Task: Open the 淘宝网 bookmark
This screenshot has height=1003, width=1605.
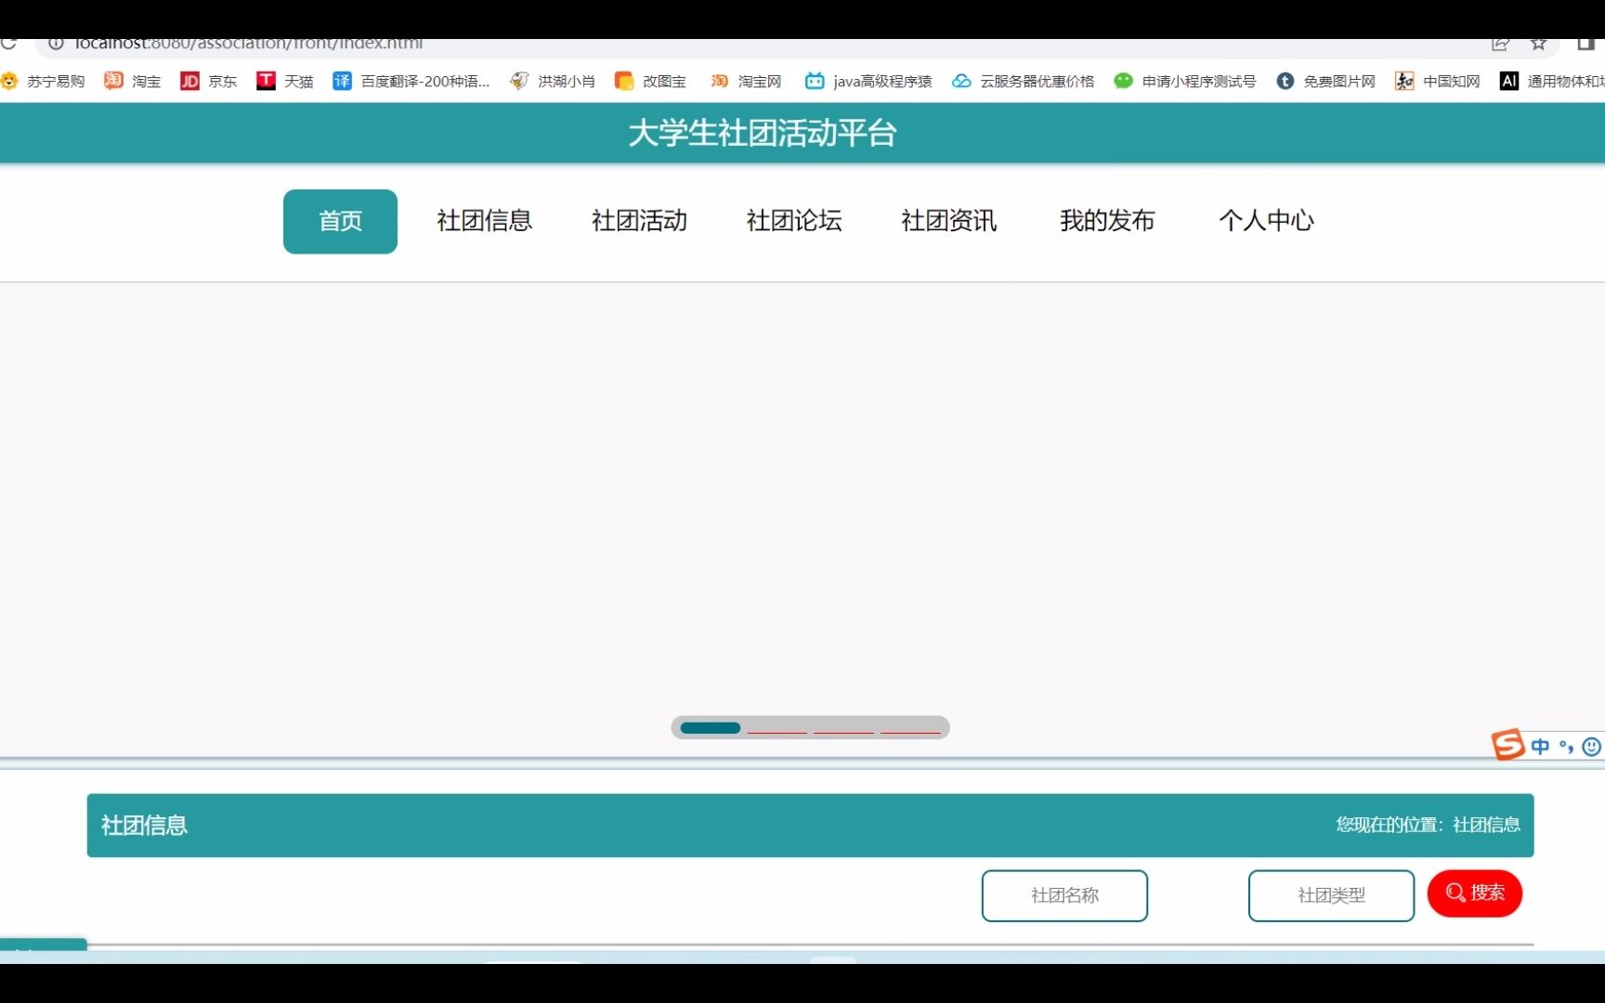Action: click(x=747, y=82)
